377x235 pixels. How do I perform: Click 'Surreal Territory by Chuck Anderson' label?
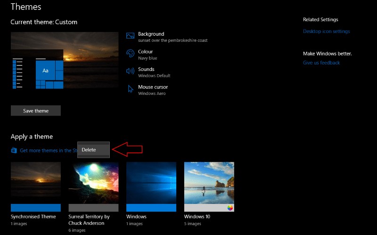pyautogui.click(x=89, y=220)
